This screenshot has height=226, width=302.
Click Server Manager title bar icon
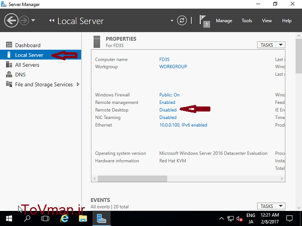tap(4, 4)
